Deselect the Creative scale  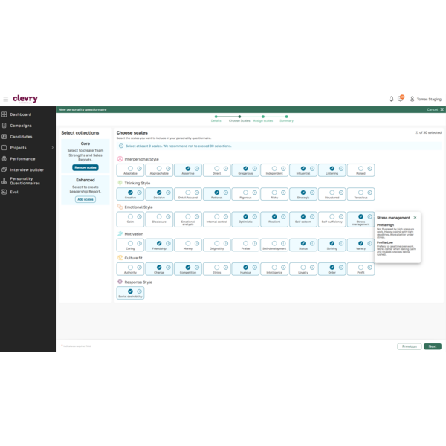tap(130, 193)
